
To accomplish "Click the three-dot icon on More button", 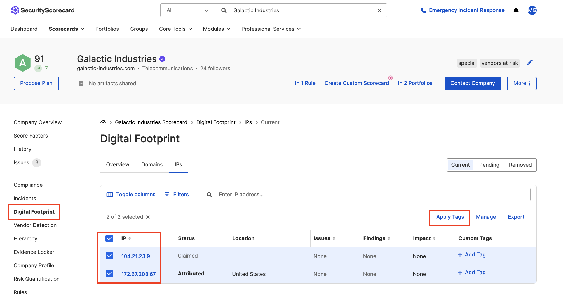I will (530, 83).
